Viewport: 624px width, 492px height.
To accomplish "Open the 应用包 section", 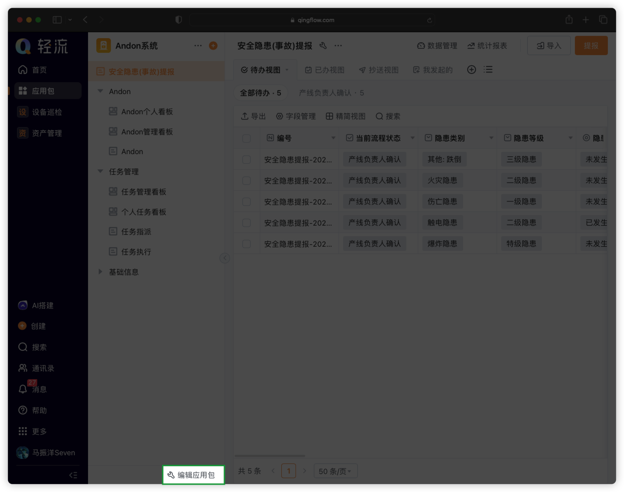I will tap(48, 91).
